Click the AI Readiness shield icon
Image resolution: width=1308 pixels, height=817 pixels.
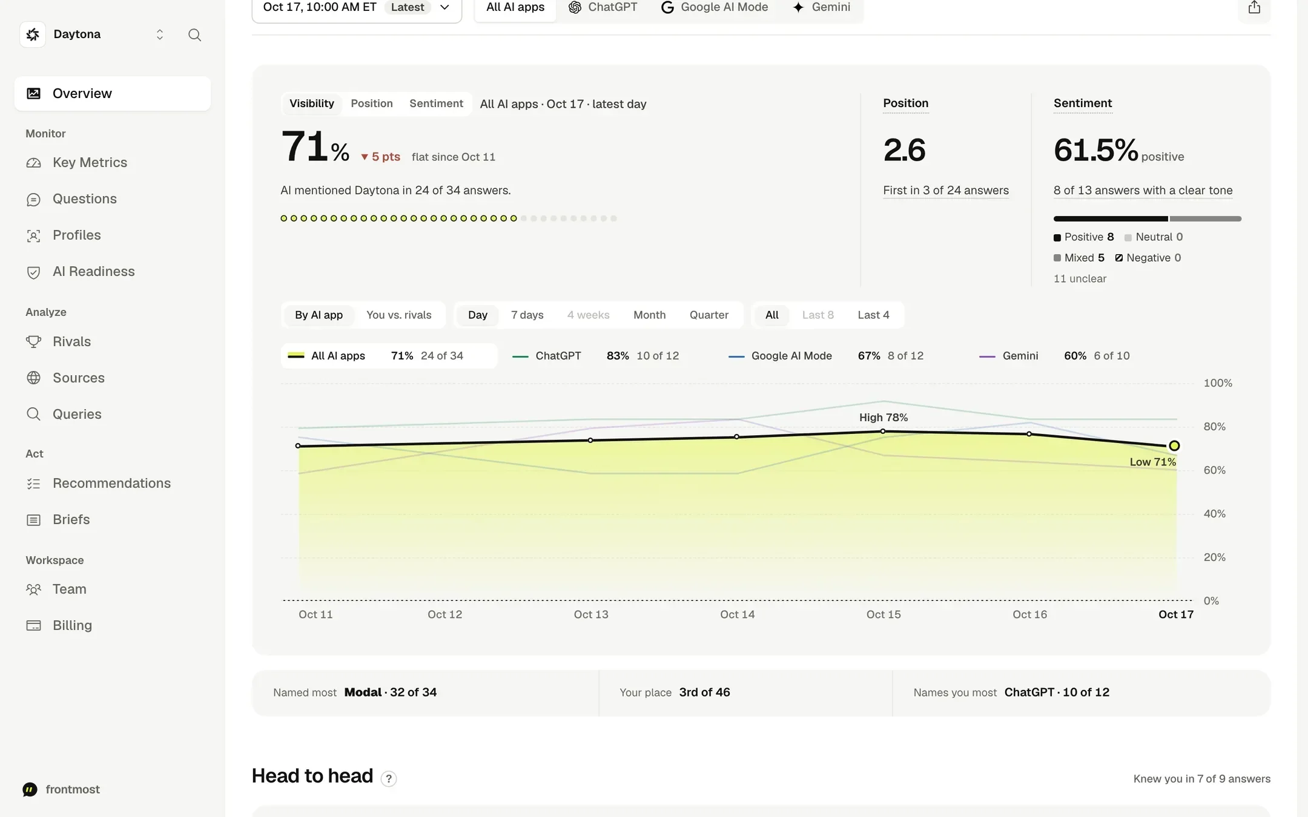[34, 272]
